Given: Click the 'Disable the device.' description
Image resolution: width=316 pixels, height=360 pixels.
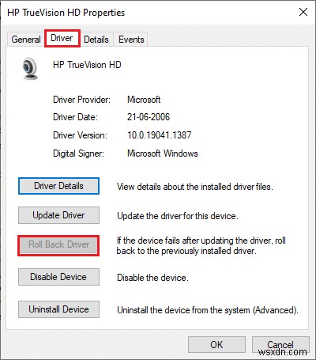Looking at the screenshot, I should [x=152, y=278].
